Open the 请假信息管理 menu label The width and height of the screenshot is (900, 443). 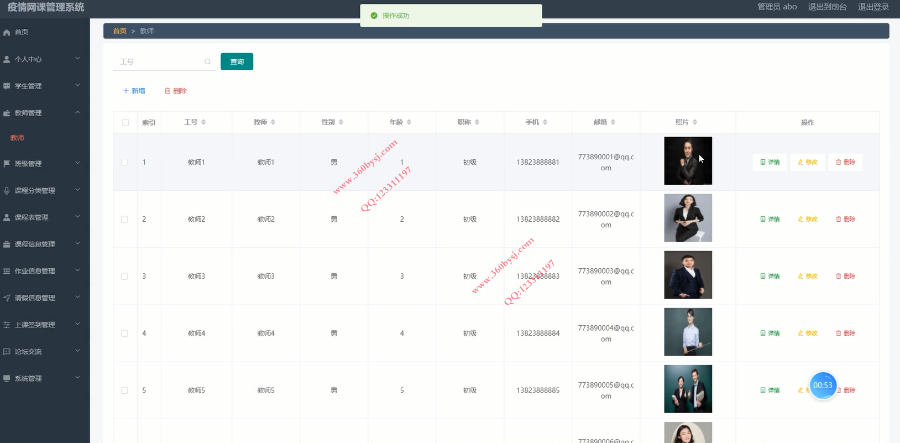point(35,298)
